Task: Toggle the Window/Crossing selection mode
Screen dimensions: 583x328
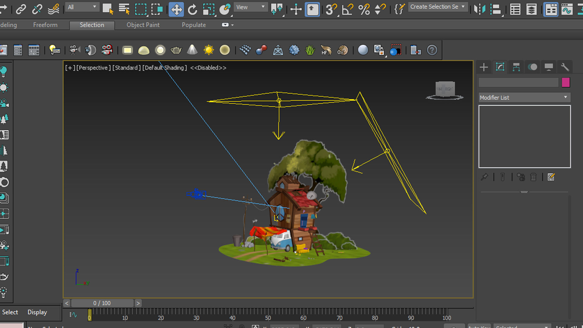Action: tap(157, 9)
